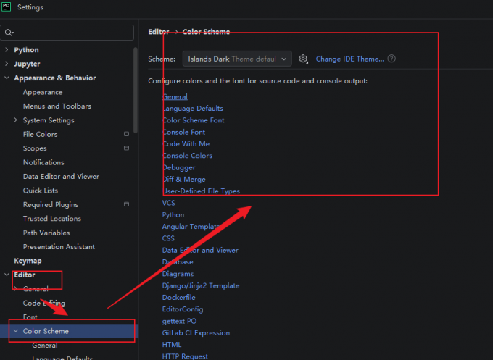Click project-level badge icon beside File Colors

(x=126, y=134)
